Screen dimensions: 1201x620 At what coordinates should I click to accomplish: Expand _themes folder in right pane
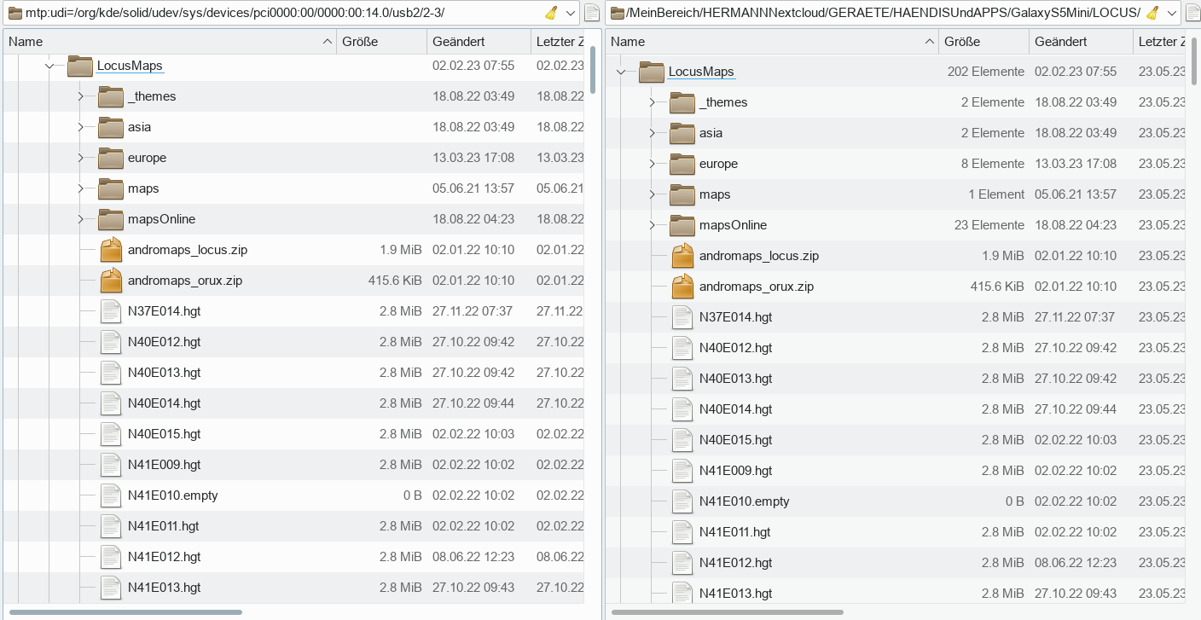coord(652,102)
